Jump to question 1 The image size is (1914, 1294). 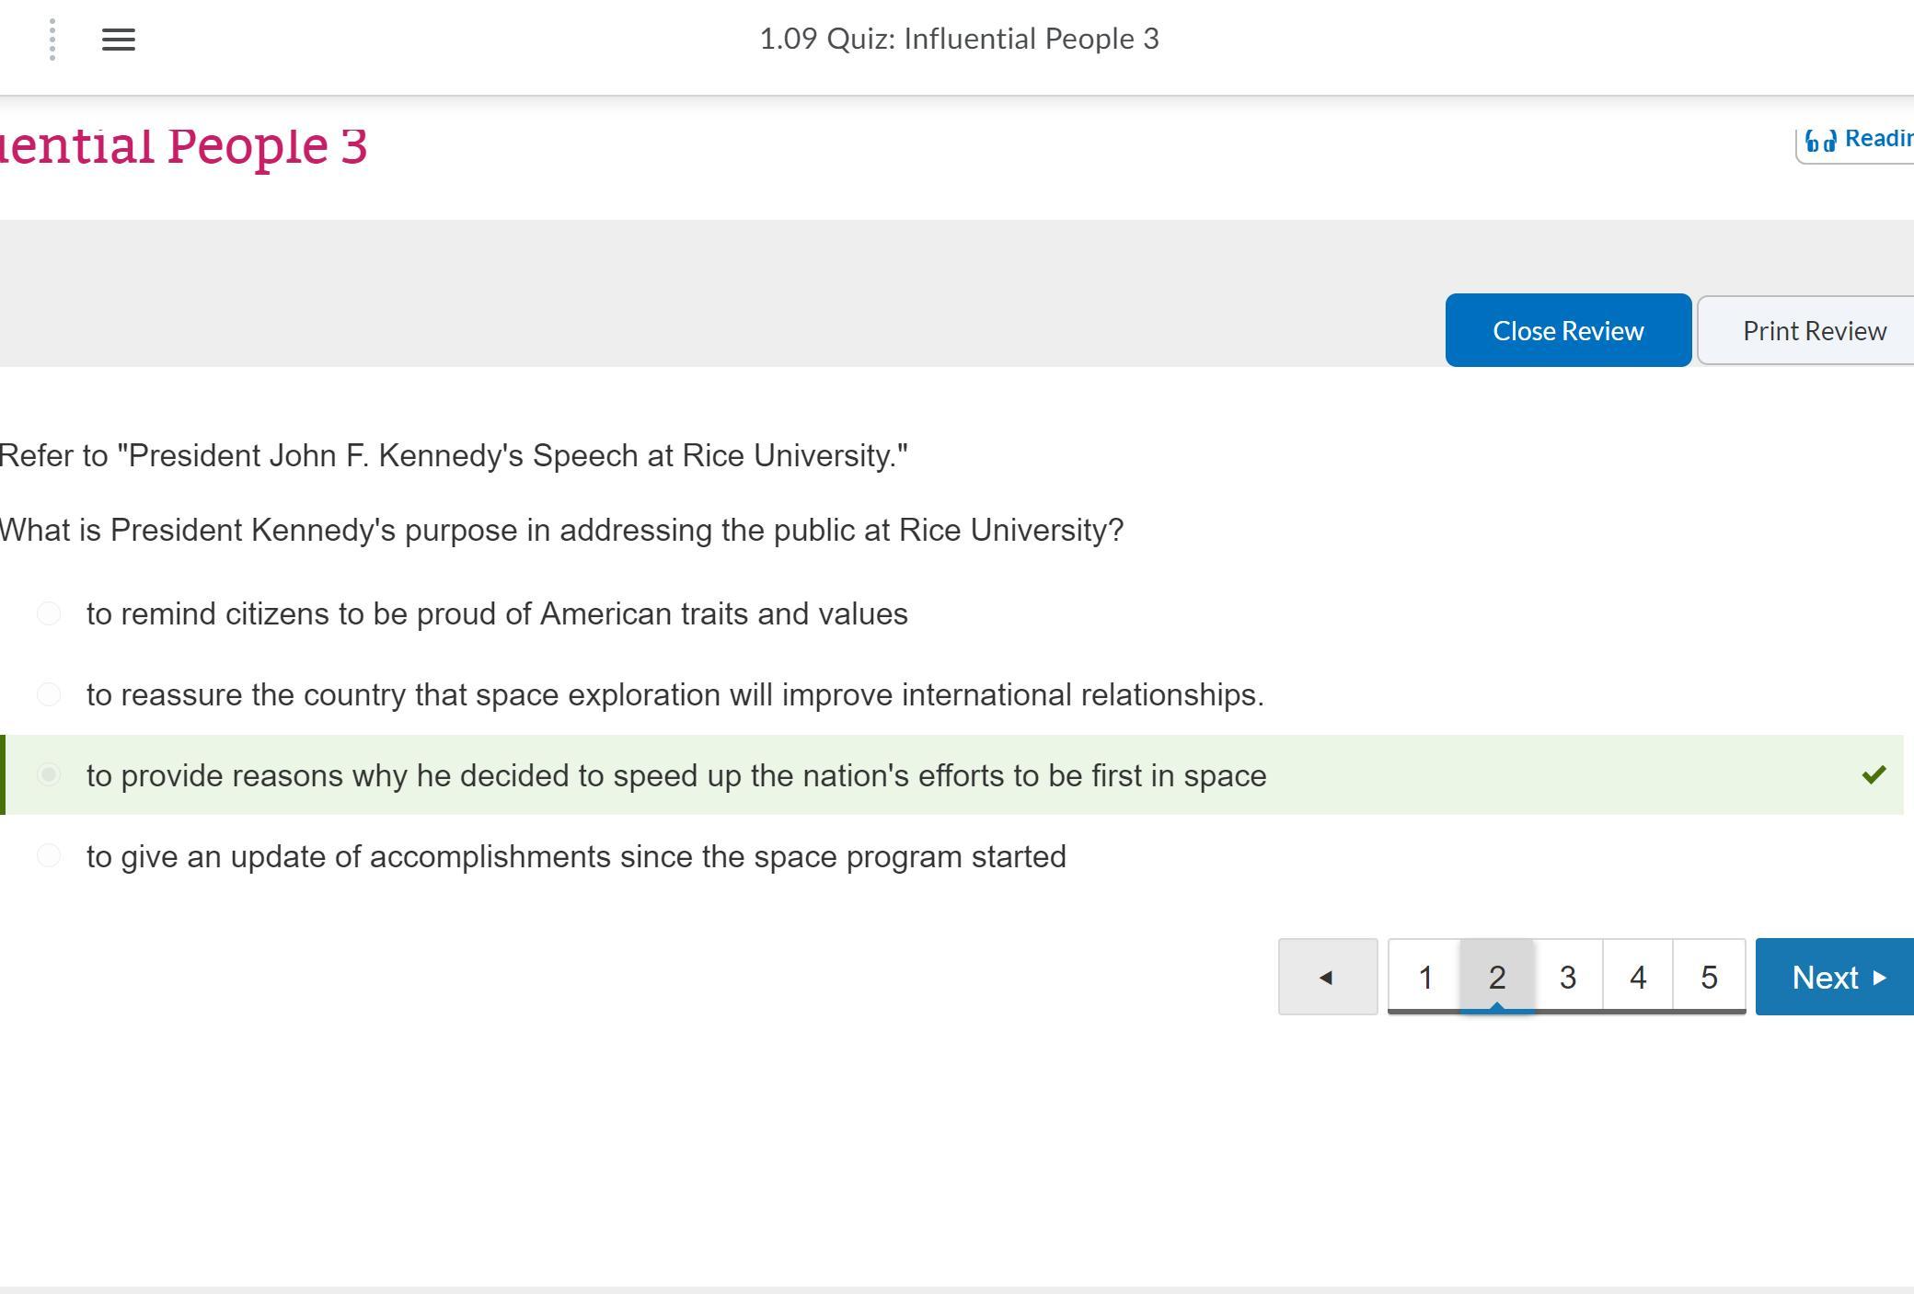point(1424,977)
